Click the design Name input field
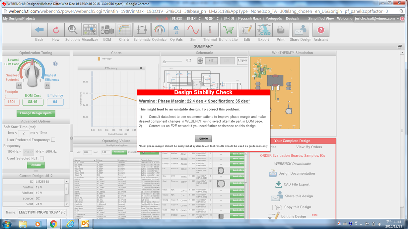 pyautogui.click(x=42, y=212)
